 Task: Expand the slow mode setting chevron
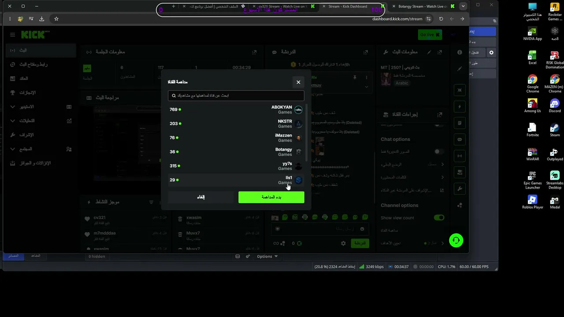442,164
